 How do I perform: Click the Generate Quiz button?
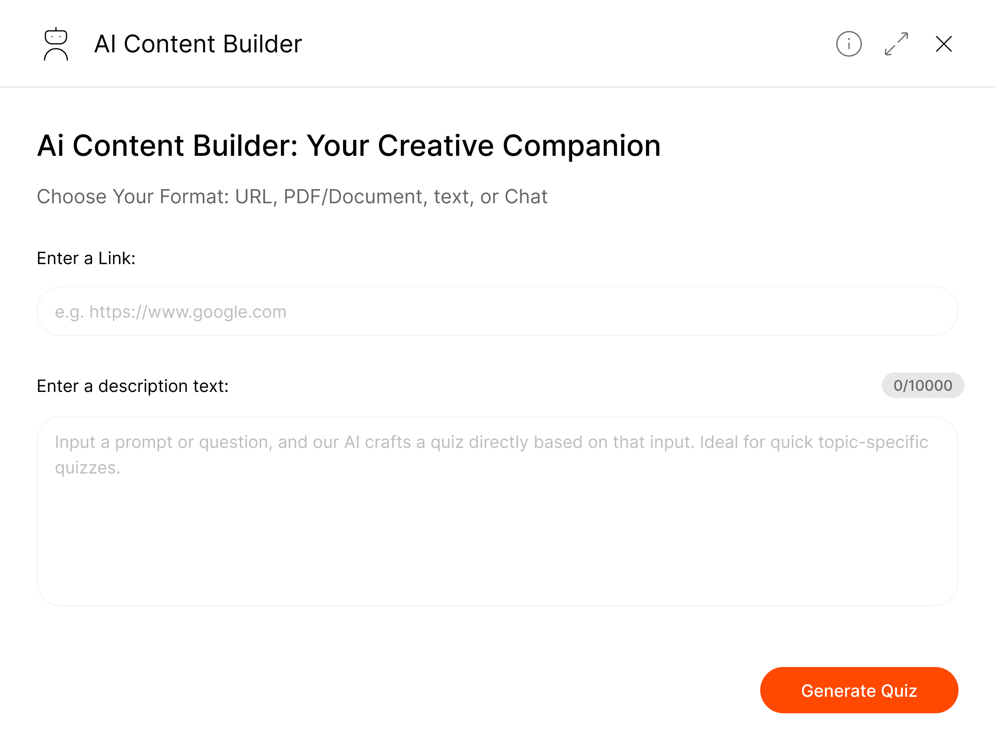(x=859, y=690)
